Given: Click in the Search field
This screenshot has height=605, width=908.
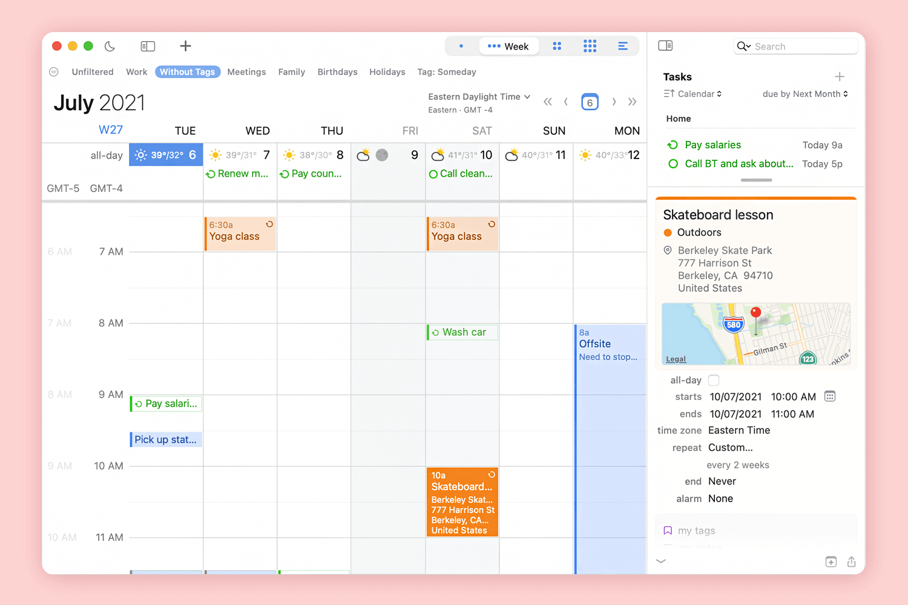Looking at the screenshot, I should pyautogui.click(x=795, y=46).
